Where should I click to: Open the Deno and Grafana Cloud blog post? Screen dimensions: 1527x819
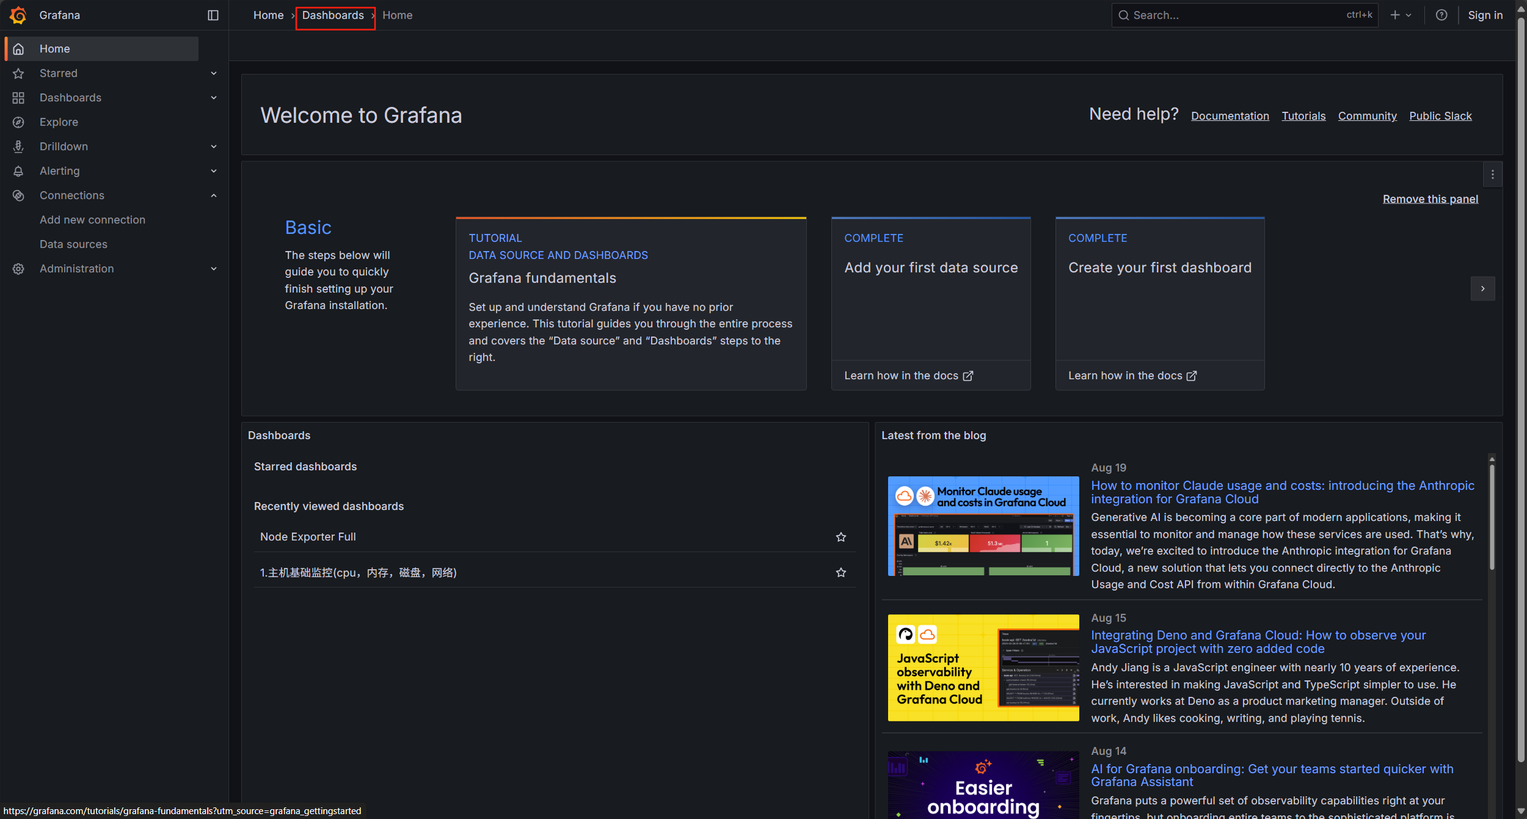[x=1258, y=642]
